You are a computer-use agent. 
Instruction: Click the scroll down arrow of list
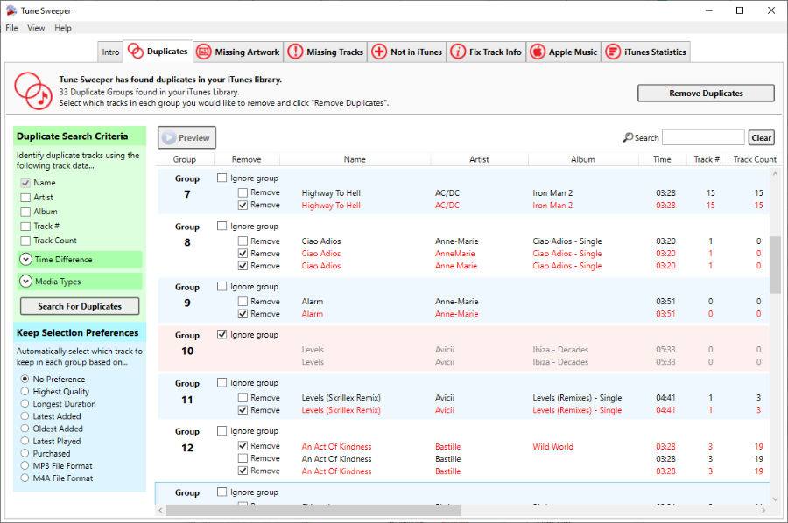(x=775, y=499)
